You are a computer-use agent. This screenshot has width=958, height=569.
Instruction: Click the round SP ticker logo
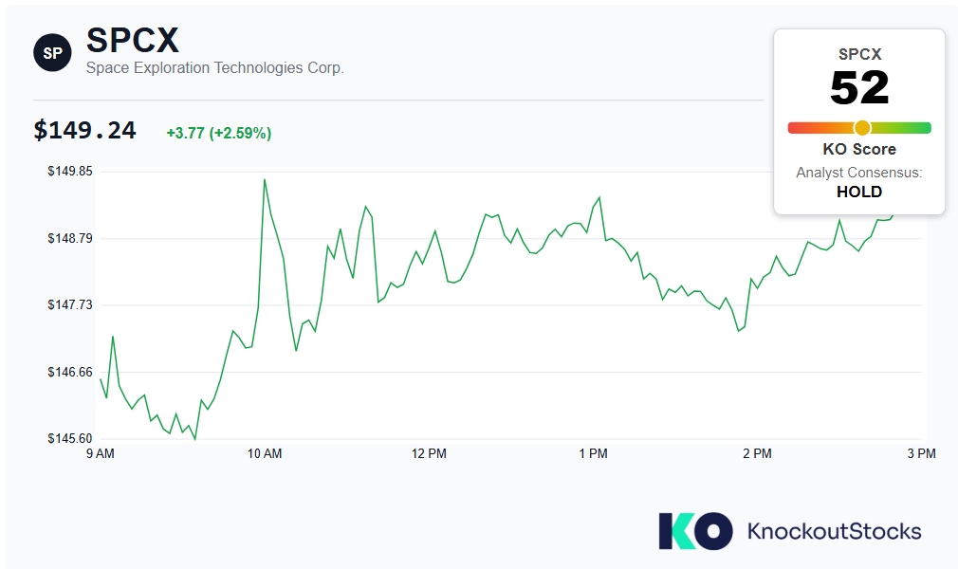(x=52, y=52)
